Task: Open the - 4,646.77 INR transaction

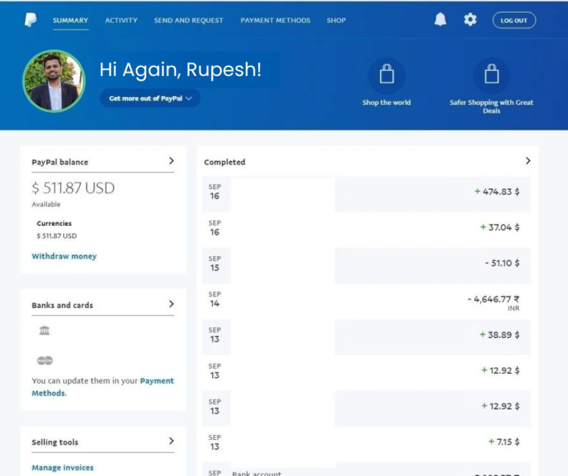Action: 366,301
